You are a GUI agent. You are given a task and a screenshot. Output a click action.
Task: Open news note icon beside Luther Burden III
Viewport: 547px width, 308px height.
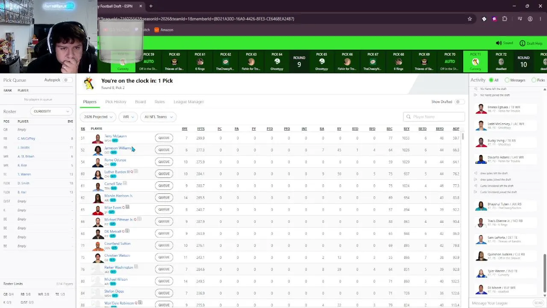click(136, 172)
